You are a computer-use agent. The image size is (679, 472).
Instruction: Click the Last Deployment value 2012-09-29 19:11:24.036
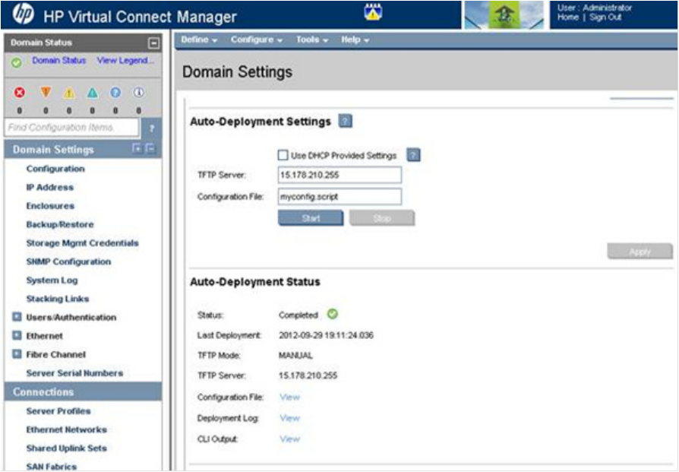coord(326,335)
